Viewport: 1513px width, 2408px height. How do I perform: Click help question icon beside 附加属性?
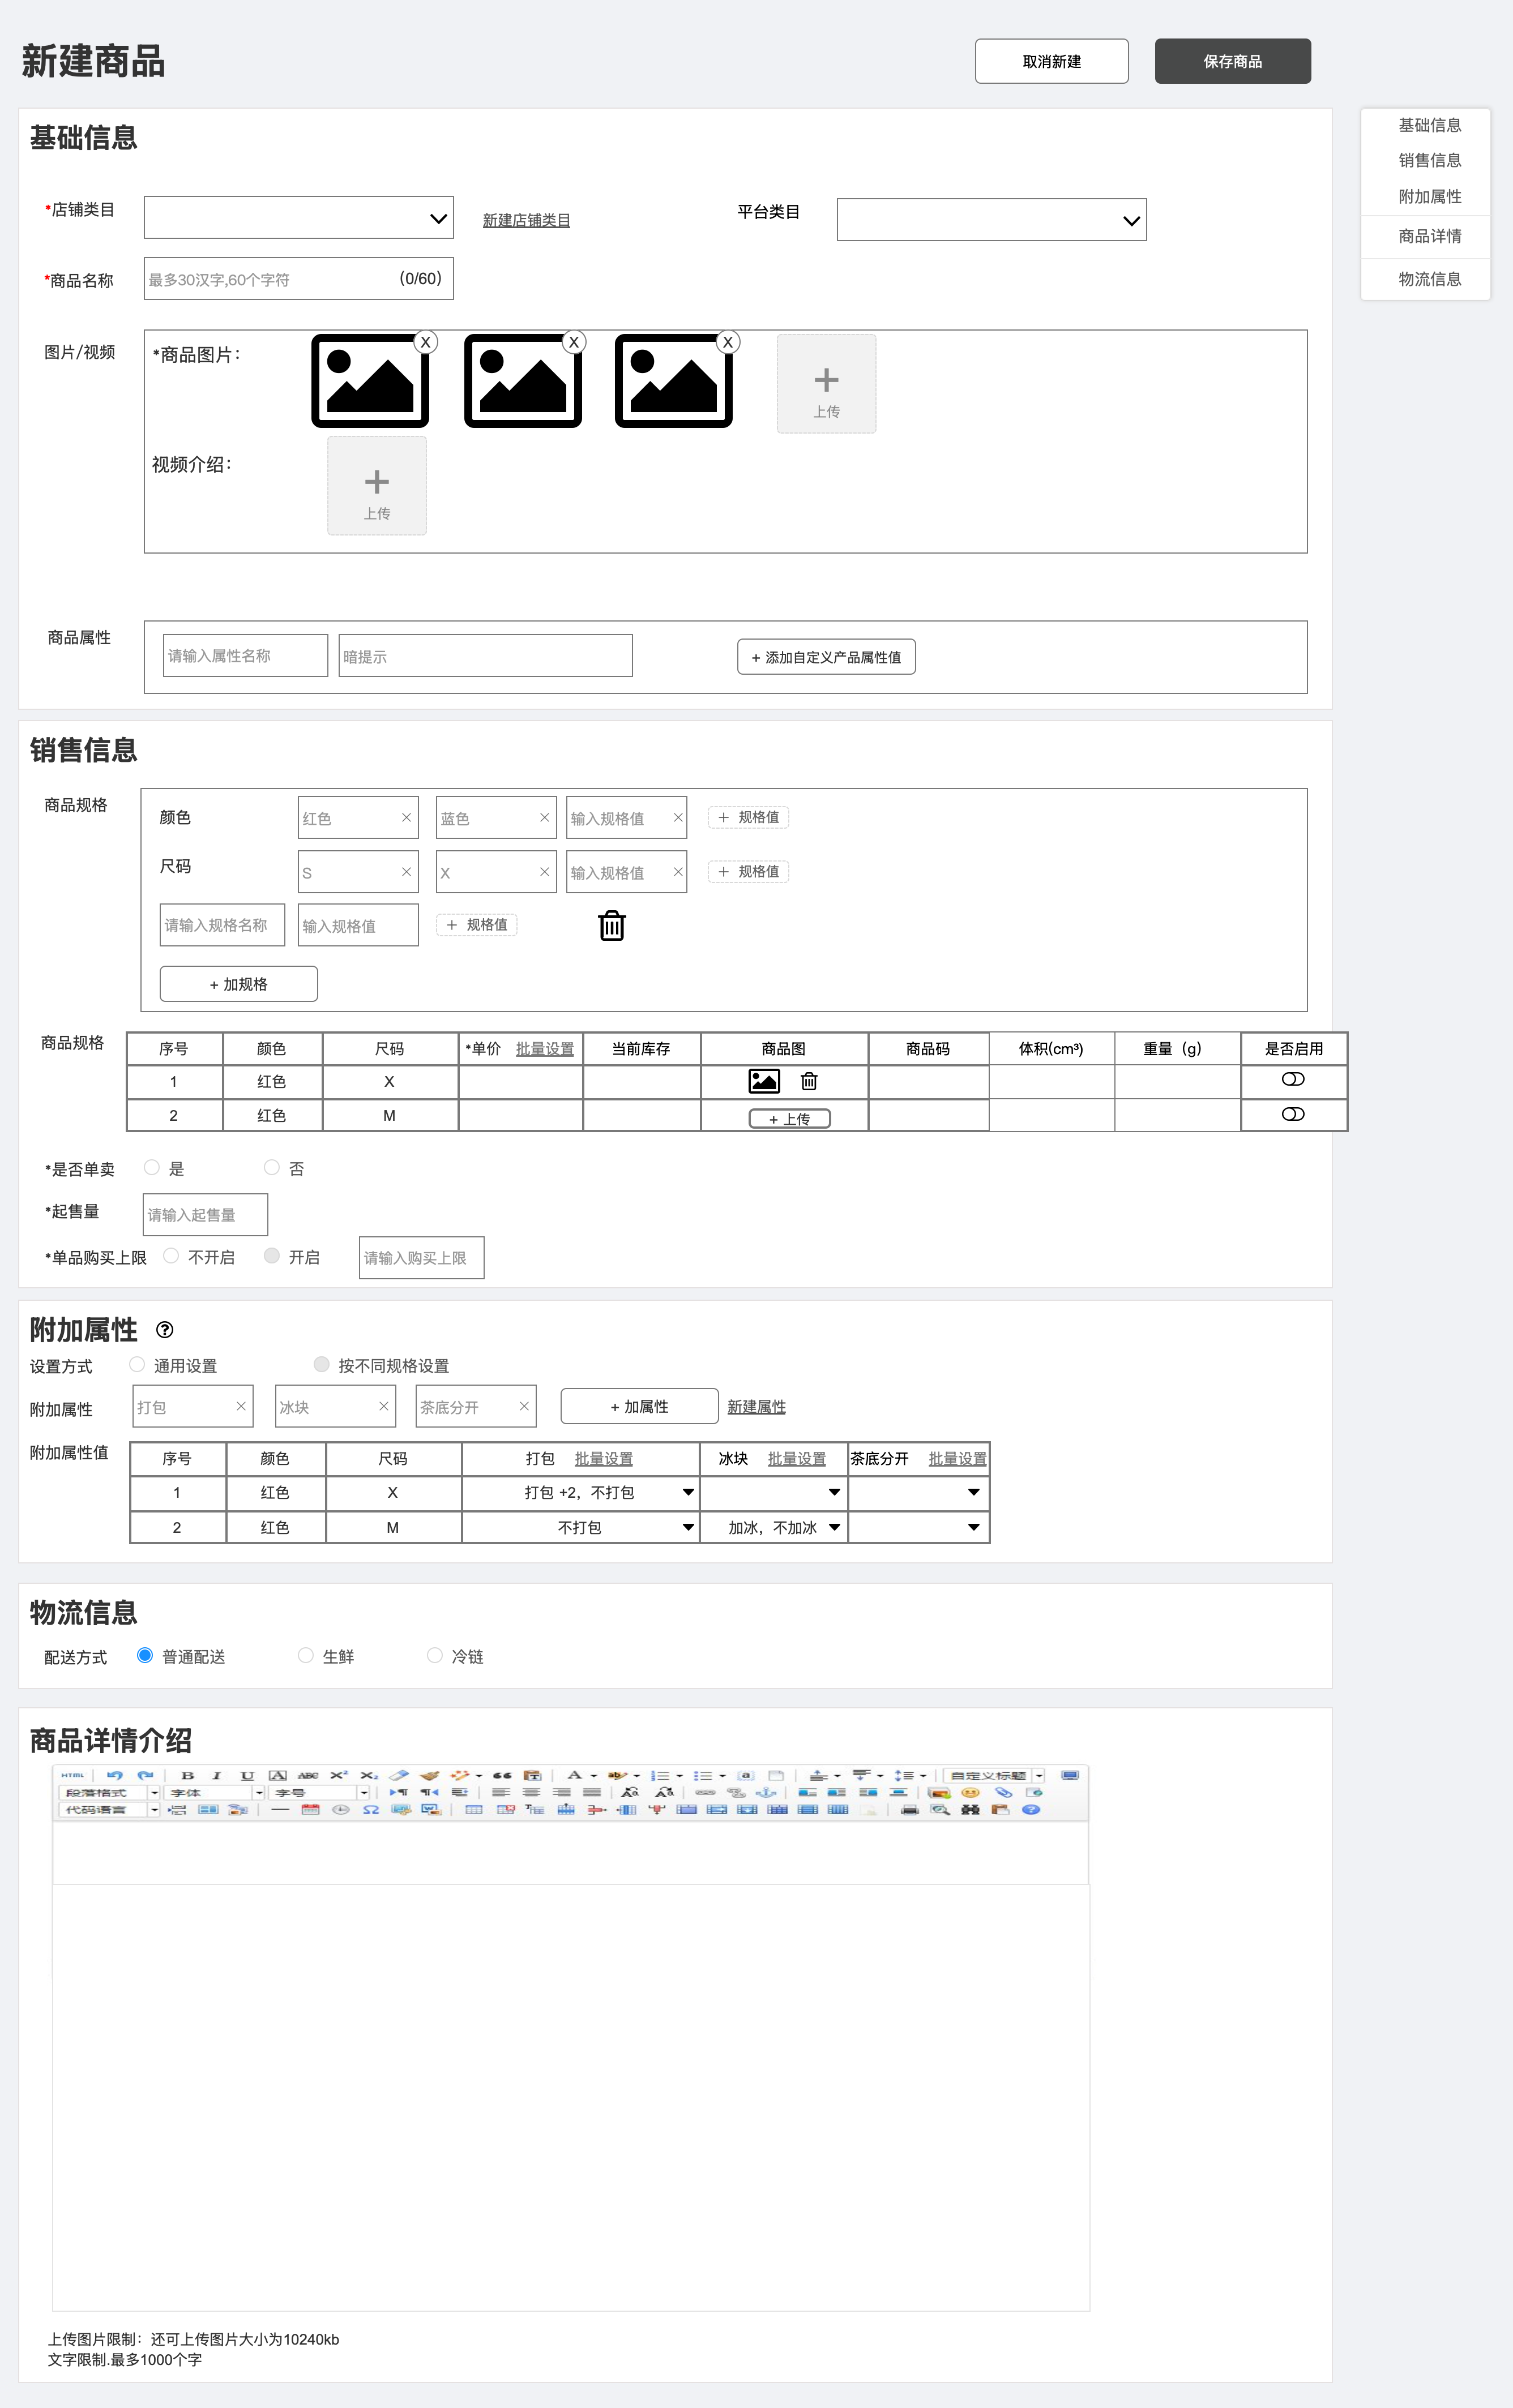(165, 1329)
